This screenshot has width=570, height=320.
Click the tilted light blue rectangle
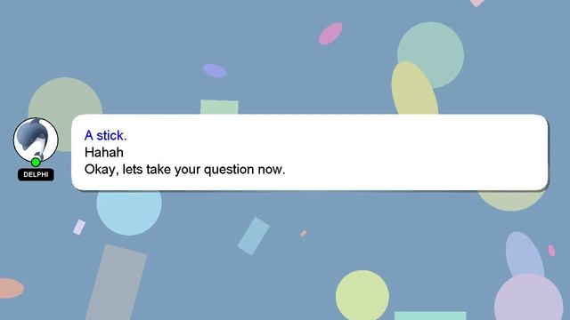tap(254, 236)
